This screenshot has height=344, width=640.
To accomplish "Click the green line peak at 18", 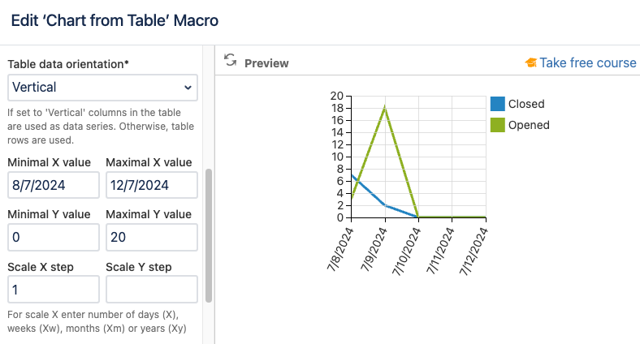I will coord(385,108).
